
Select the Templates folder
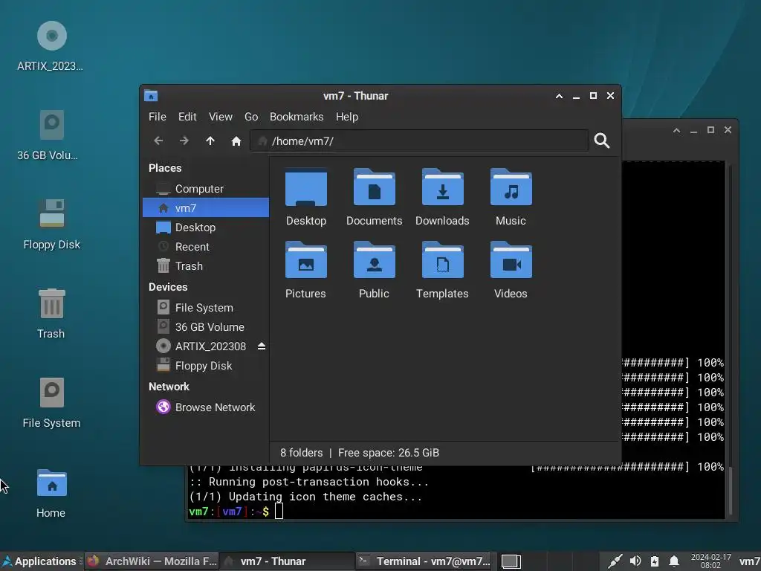[x=443, y=270]
